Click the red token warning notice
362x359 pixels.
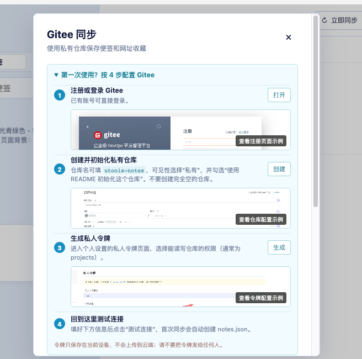tap(139, 345)
